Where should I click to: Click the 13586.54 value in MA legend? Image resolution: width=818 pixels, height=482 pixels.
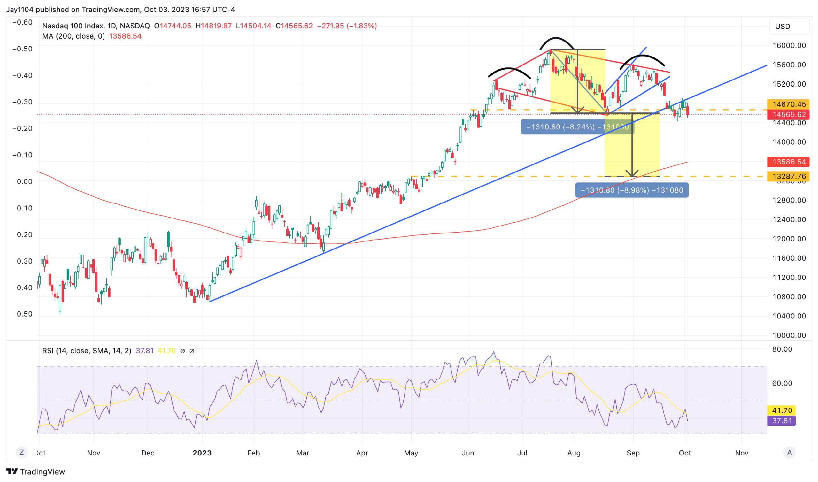tap(125, 36)
